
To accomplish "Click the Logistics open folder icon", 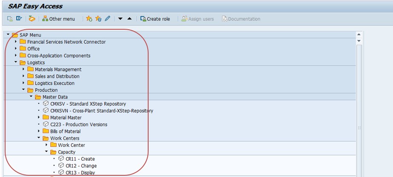I will click(x=23, y=62).
